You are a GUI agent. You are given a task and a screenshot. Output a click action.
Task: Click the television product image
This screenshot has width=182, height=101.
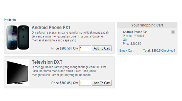pos(18,72)
